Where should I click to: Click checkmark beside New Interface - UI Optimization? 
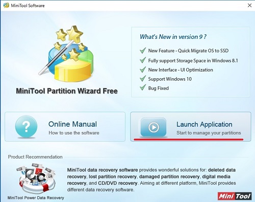(143, 70)
